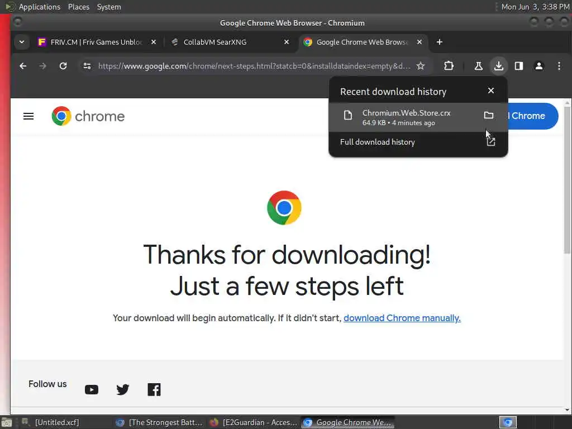The width and height of the screenshot is (572, 429).
Task: Open the Extensions puzzle icon
Action: click(x=449, y=66)
